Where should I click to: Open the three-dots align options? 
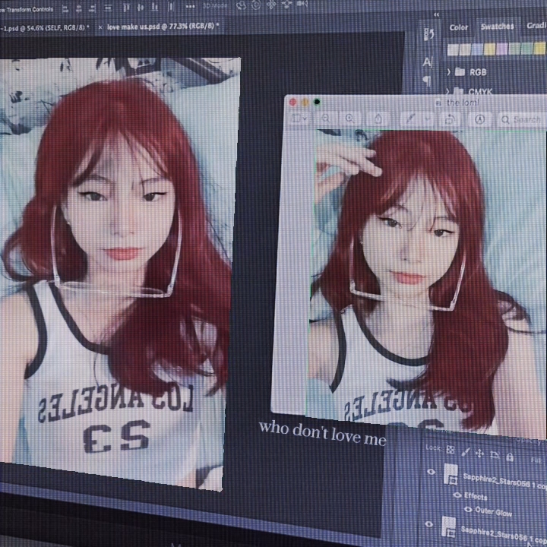(190, 6)
